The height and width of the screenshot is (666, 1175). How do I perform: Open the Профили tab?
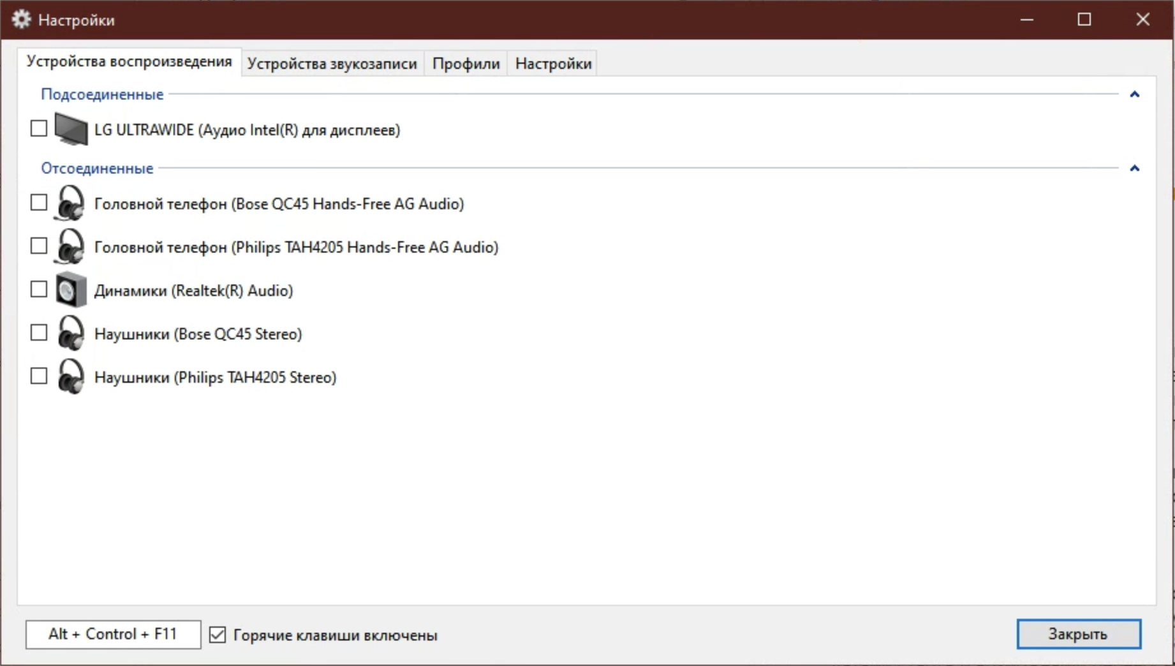[466, 64]
